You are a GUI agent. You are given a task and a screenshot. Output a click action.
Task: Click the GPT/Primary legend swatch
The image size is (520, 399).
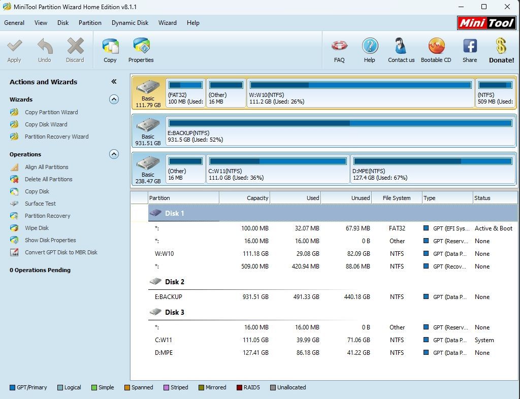coord(12,387)
